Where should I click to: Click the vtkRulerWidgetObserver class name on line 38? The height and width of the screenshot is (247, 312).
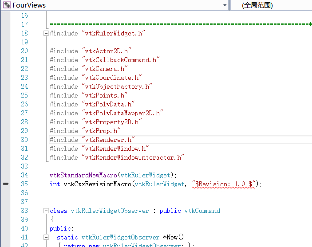(x=110, y=211)
